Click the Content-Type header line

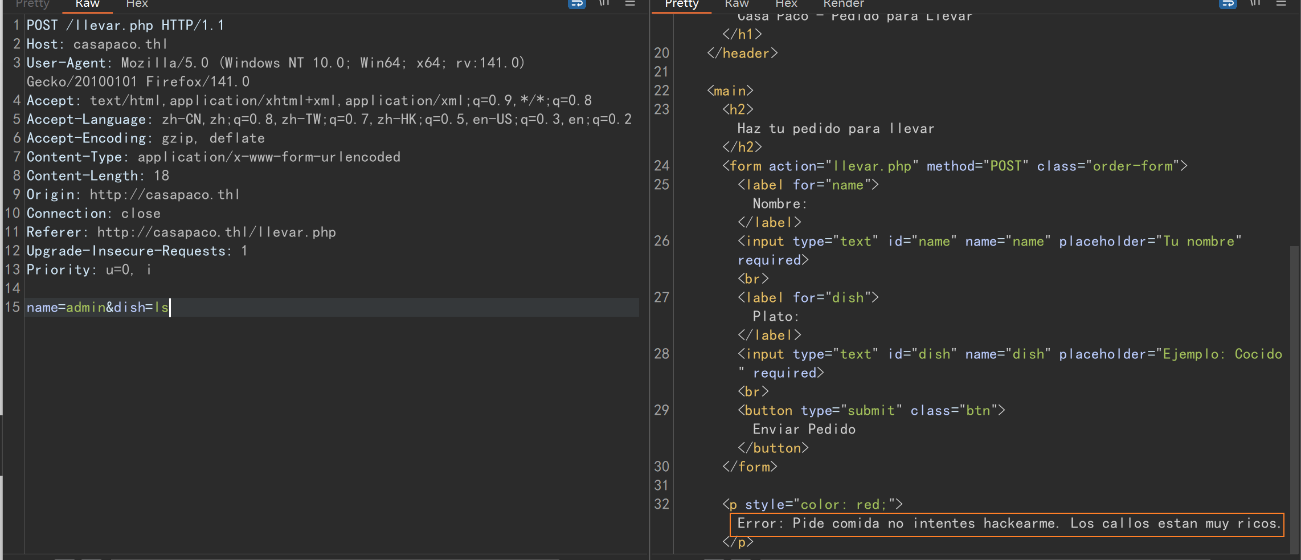pyautogui.click(x=214, y=157)
